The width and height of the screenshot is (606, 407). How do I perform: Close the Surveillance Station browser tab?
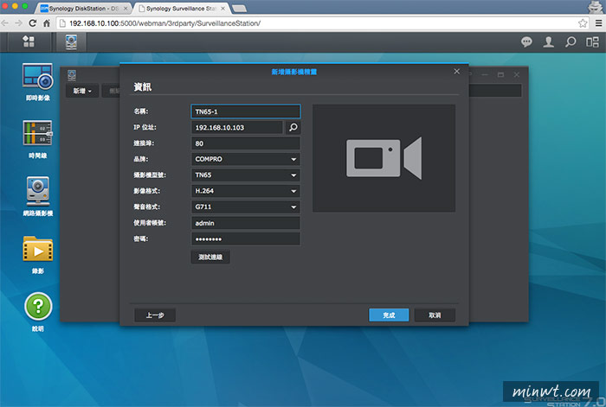click(223, 8)
